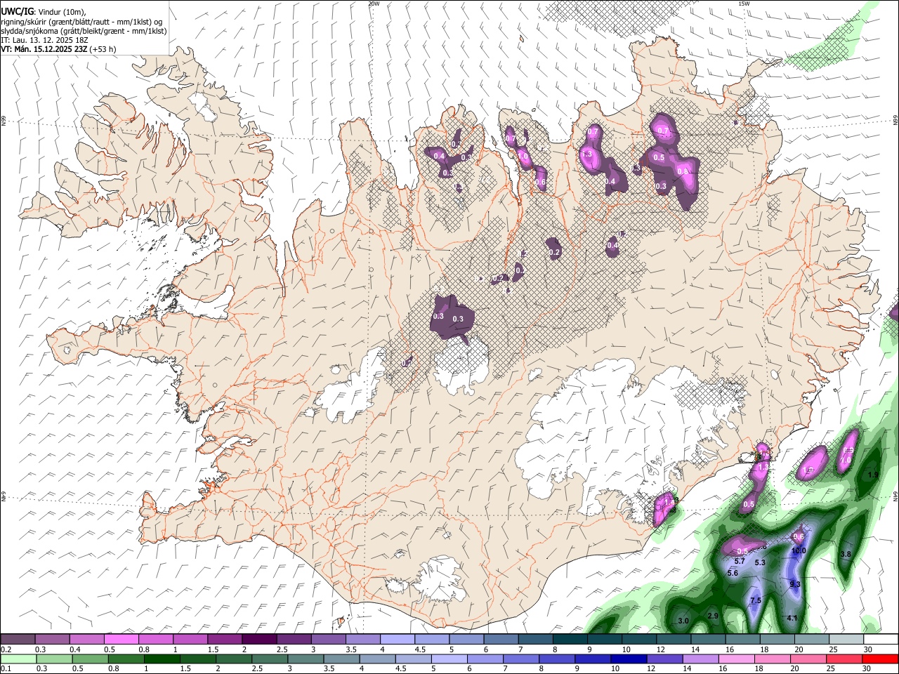Viewport: 899px width, 674px height.
Task: Pick the grey-purple 0.2 swatch in snow scale
Action: [18, 640]
